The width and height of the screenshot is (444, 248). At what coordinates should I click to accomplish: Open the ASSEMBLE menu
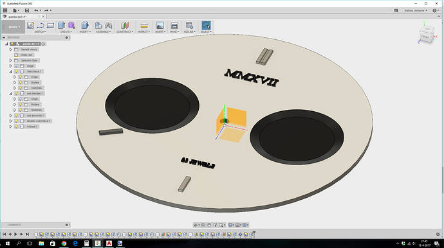[104, 31]
